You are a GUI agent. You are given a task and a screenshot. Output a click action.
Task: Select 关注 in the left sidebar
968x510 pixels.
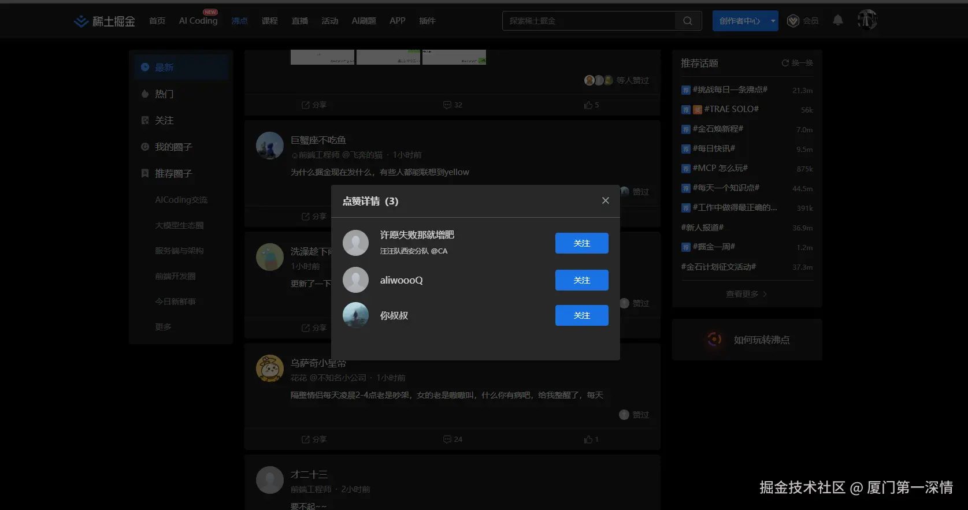click(x=181, y=120)
